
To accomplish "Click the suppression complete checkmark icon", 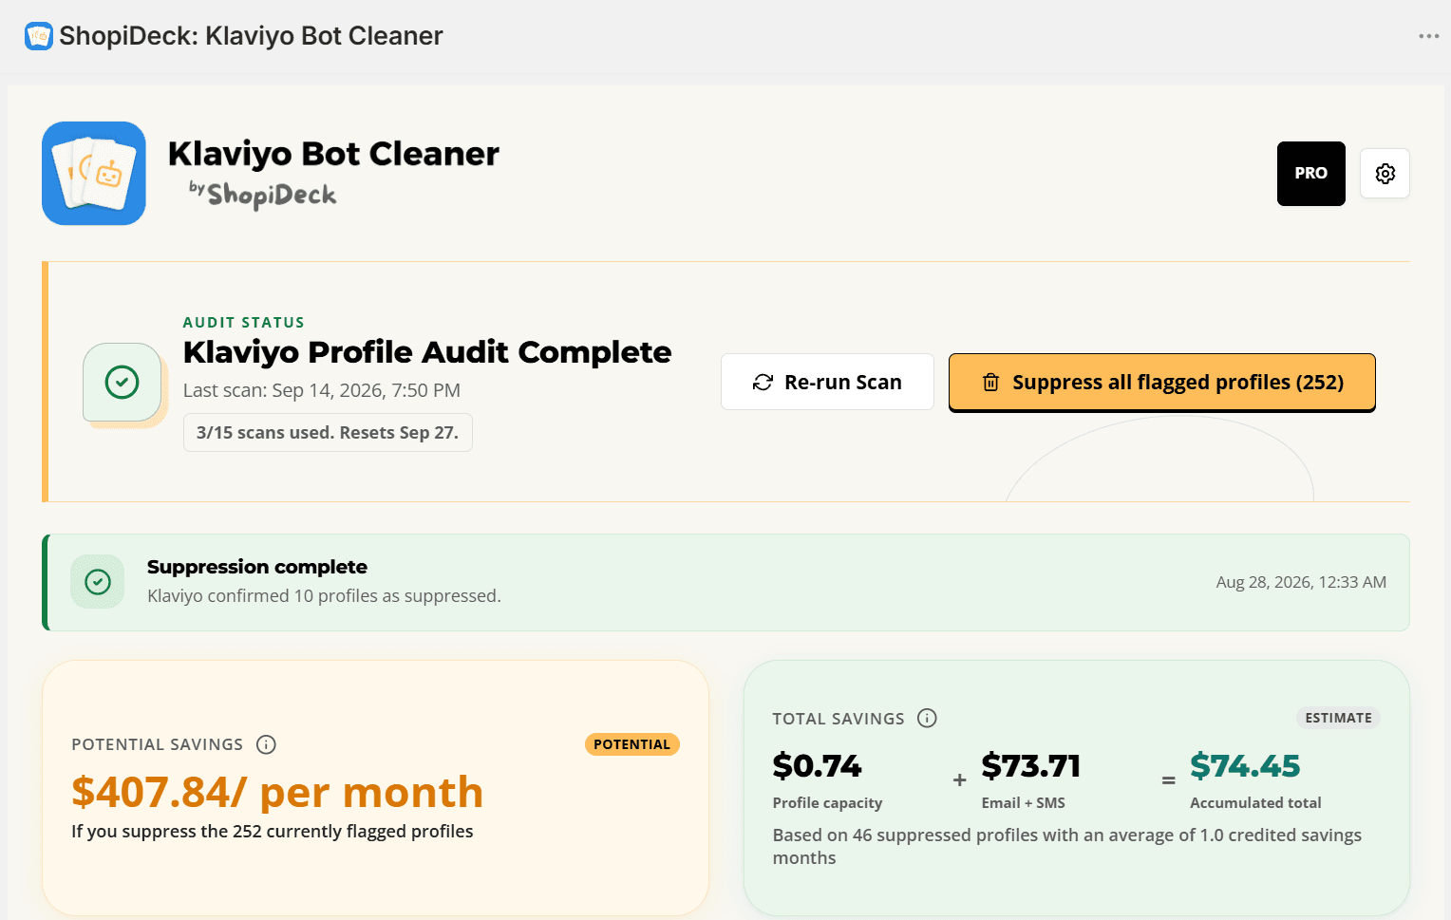I will (98, 582).
